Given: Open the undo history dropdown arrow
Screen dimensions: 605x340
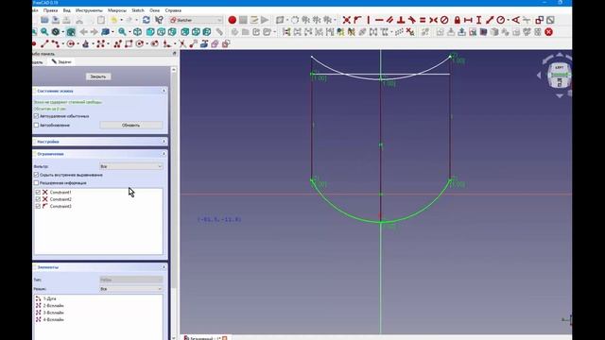Looking at the screenshot, I should pyautogui.click(x=121, y=20).
